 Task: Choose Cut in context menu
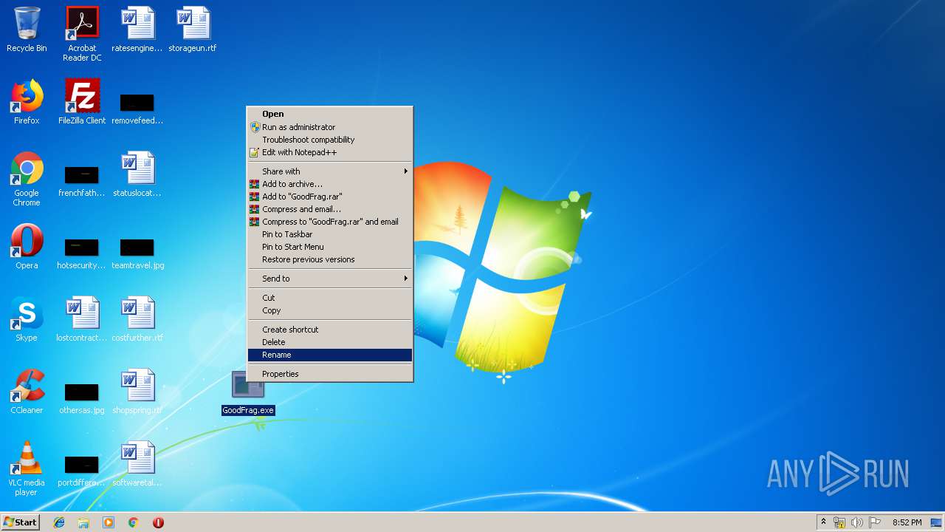(329, 298)
